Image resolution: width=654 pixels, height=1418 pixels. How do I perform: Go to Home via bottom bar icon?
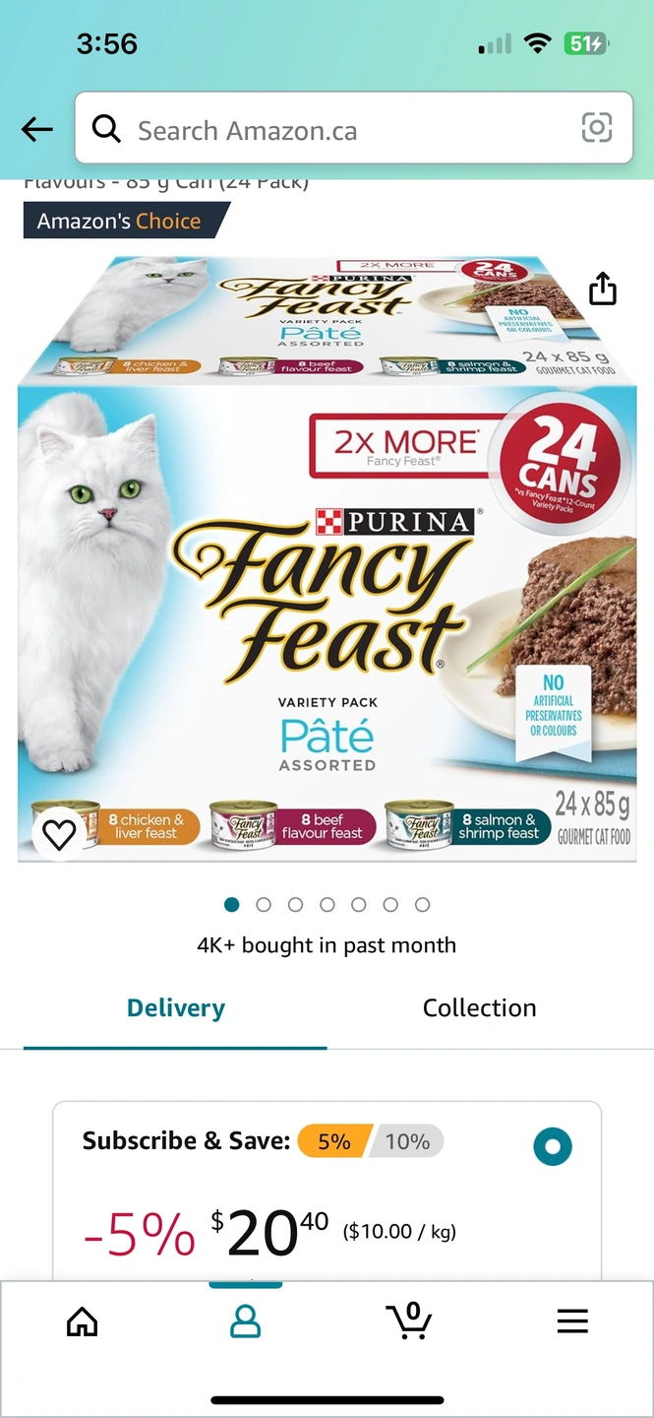(82, 1321)
